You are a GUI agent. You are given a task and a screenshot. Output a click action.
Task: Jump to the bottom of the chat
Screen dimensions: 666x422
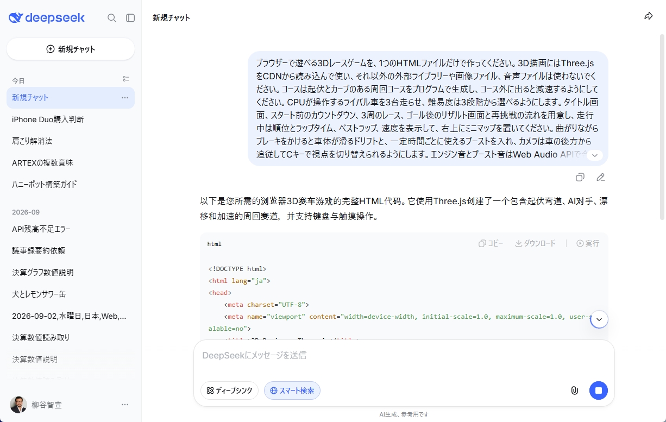pos(599,319)
